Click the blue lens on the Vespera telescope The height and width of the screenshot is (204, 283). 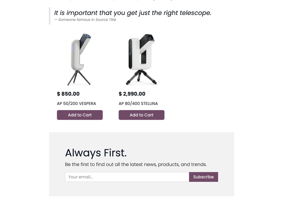pos(88,36)
